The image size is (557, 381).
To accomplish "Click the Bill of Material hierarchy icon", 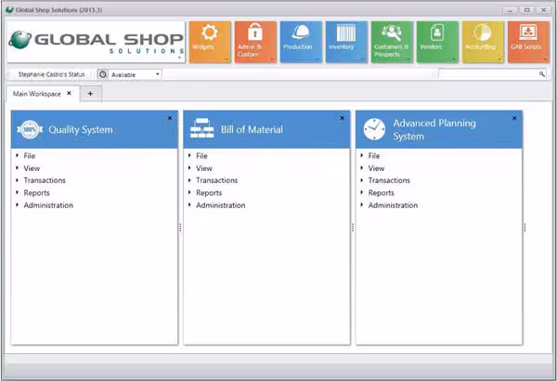I will [201, 129].
